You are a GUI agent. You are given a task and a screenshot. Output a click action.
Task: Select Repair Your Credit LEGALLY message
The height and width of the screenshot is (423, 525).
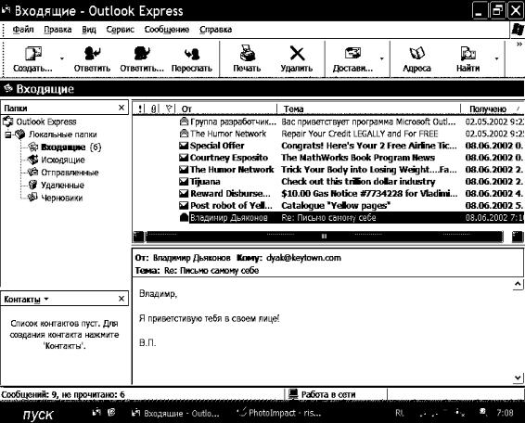point(328,134)
